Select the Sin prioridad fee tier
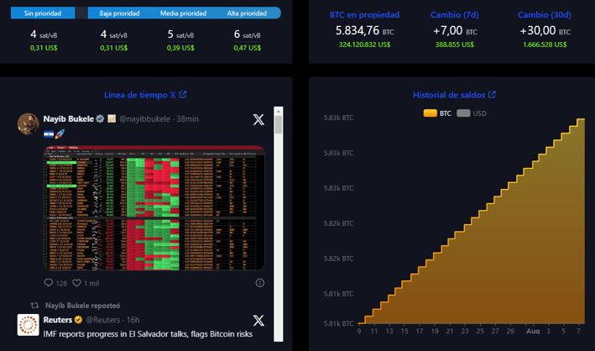Screen dimensions: 595x351 coord(43,13)
